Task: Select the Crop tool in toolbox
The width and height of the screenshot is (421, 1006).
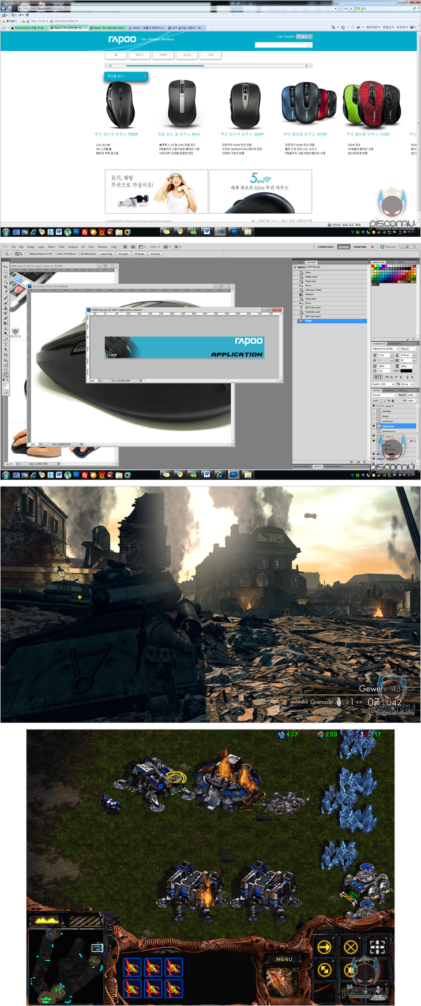Action: [6, 287]
